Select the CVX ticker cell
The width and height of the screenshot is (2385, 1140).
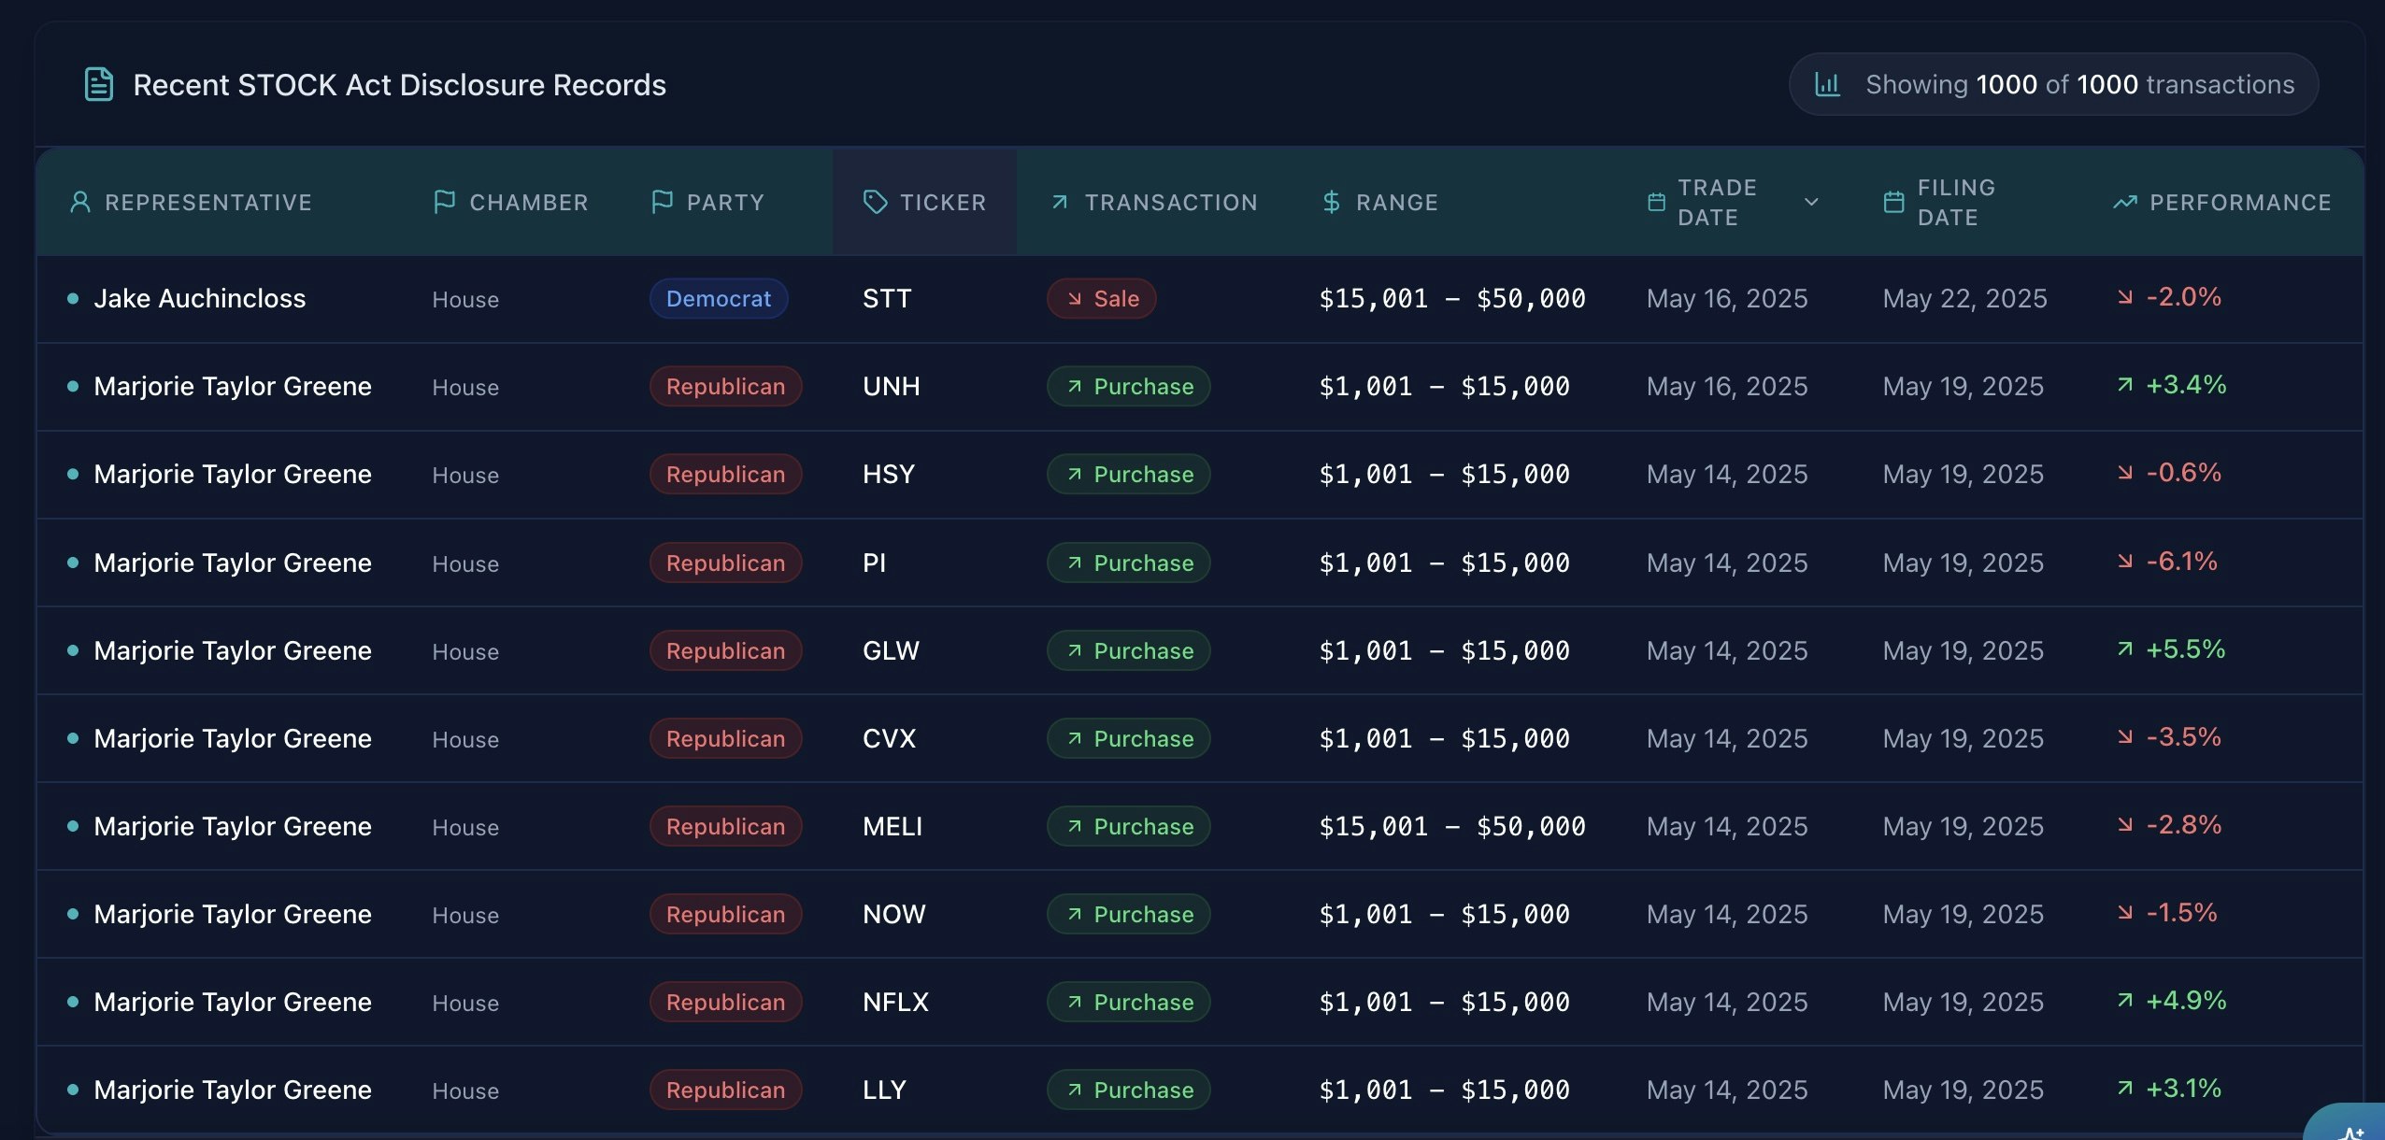[889, 739]
